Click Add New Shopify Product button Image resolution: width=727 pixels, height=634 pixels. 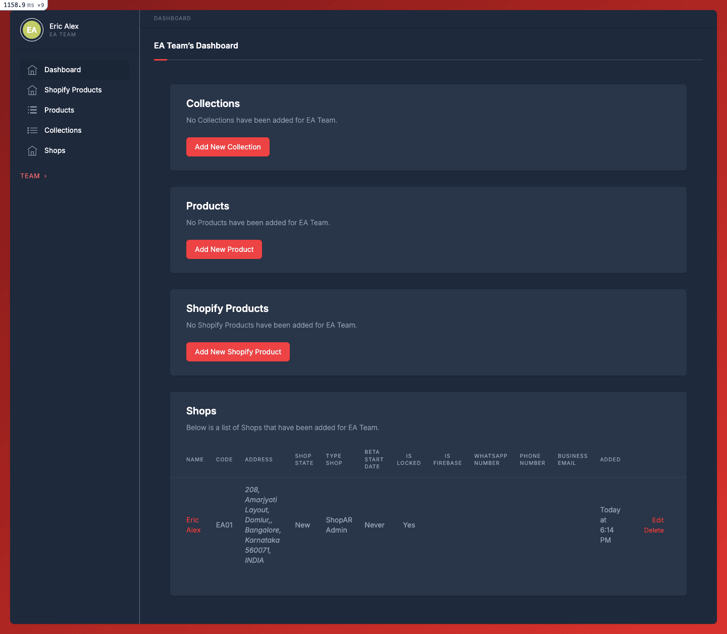[238, 352]
